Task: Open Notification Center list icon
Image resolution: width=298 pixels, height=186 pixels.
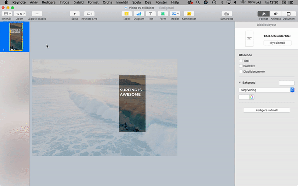Action: [x=291, y=2]
